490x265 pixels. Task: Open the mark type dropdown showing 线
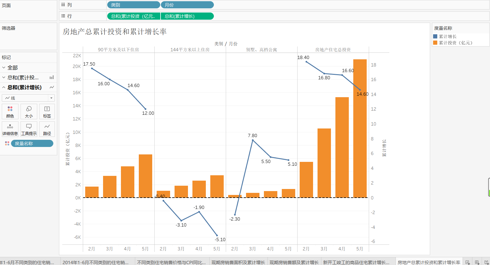point(28,98)
